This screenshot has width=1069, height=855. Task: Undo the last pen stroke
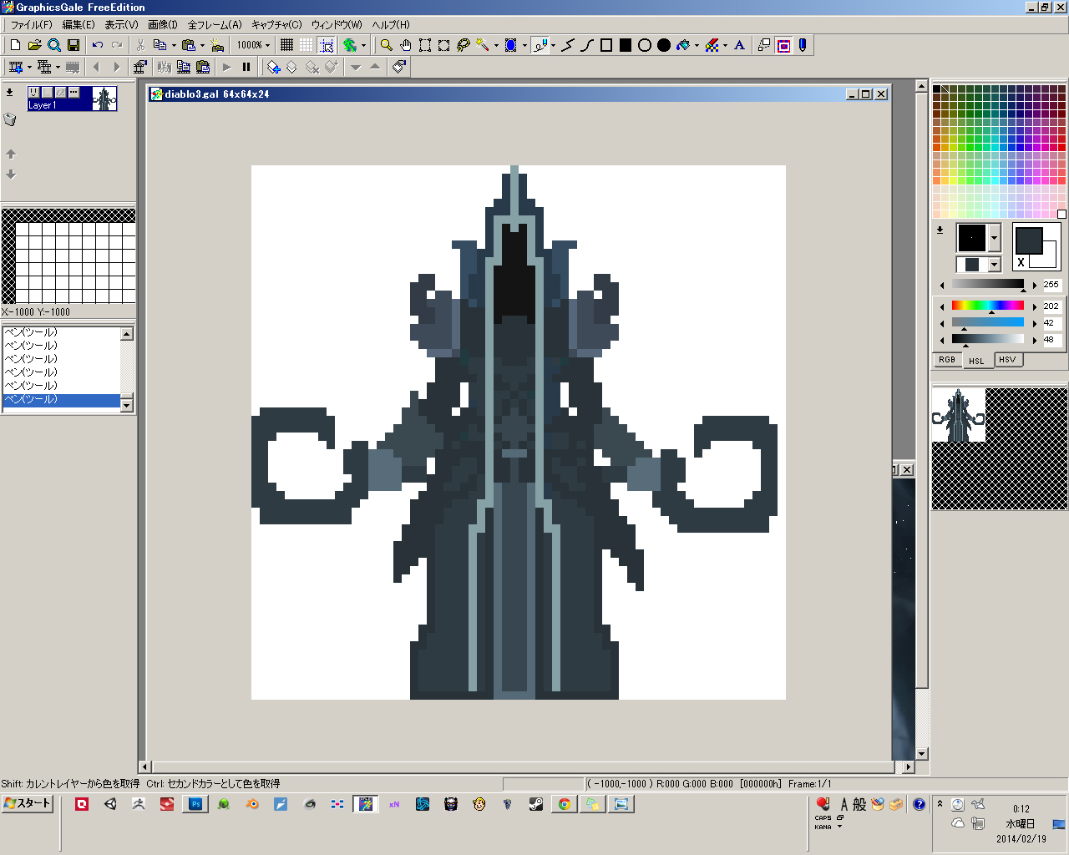(98, 45)
